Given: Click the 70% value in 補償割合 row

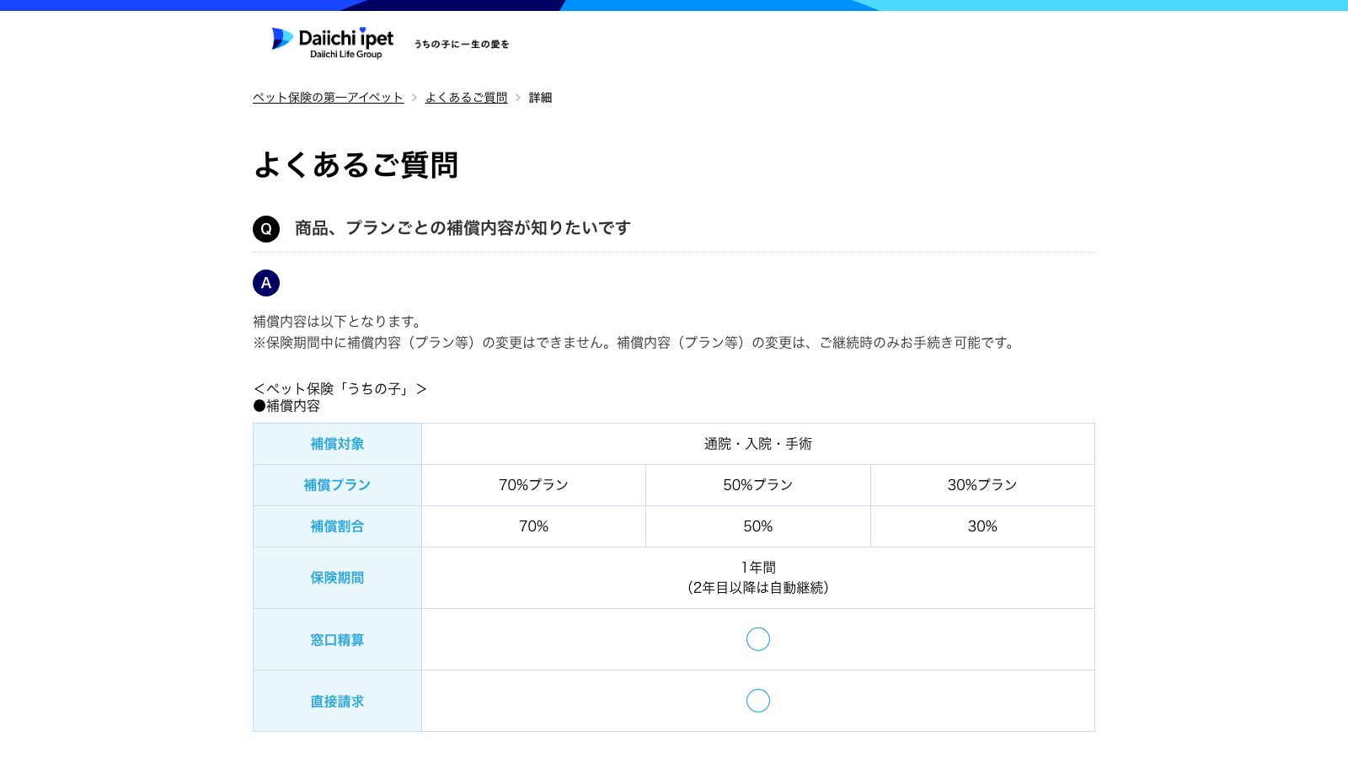Looking at the screenshot, I should (533, 526).
